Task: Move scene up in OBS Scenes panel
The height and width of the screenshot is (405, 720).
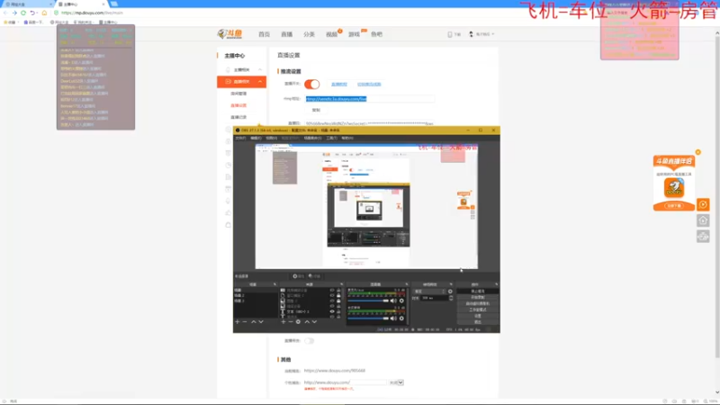Action: tap(254, 322)
